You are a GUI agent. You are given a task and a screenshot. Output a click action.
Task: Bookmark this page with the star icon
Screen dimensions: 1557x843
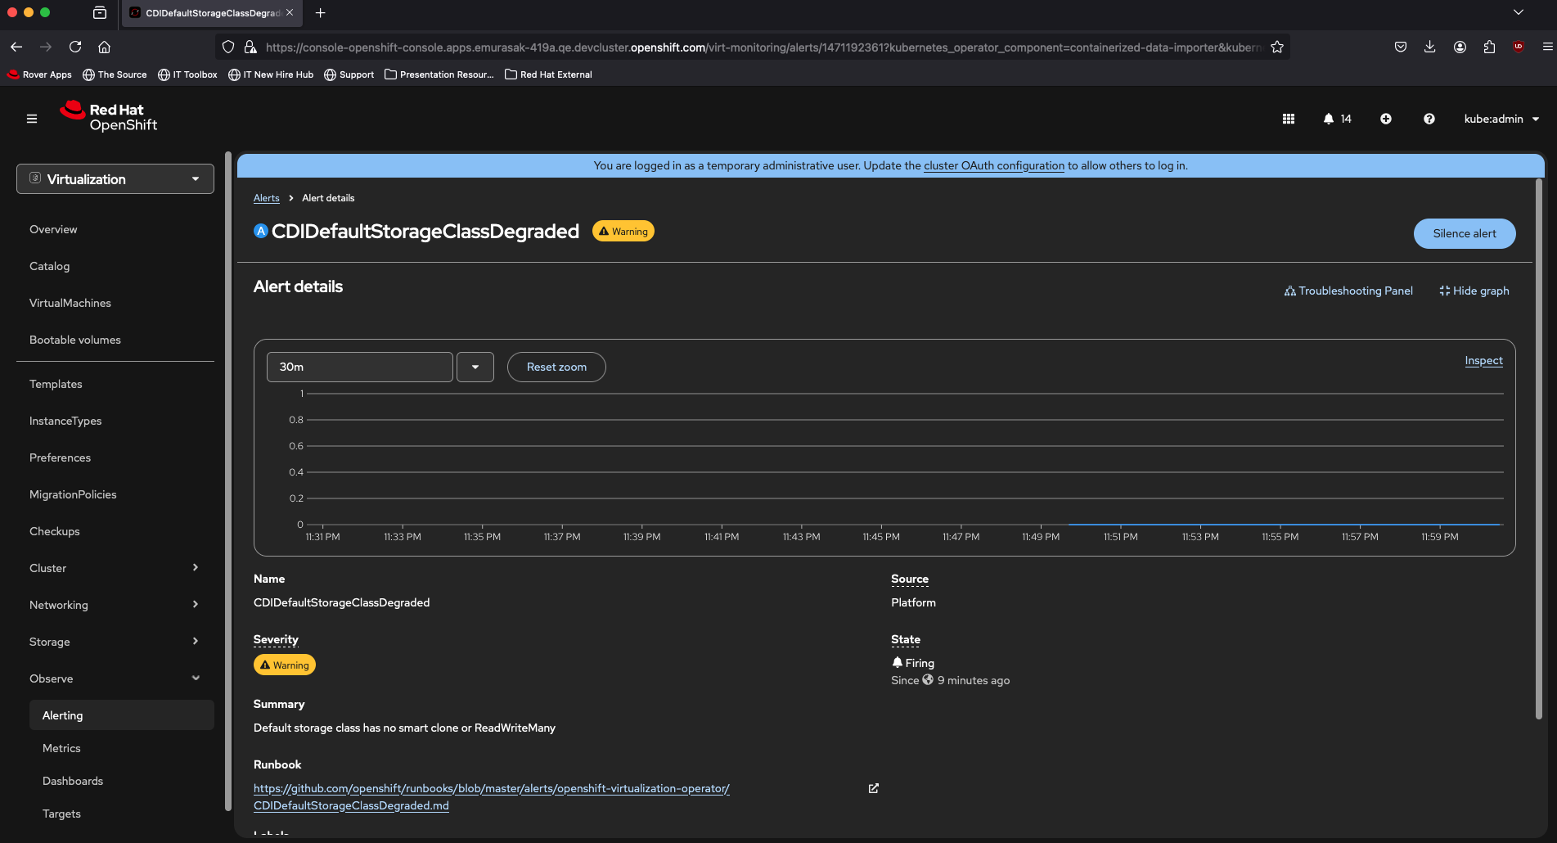(1276, 47)
